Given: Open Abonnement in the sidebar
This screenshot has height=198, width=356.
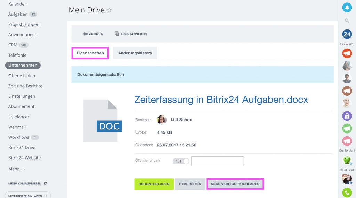Looking at the screenshot, I should coord(21,106).
